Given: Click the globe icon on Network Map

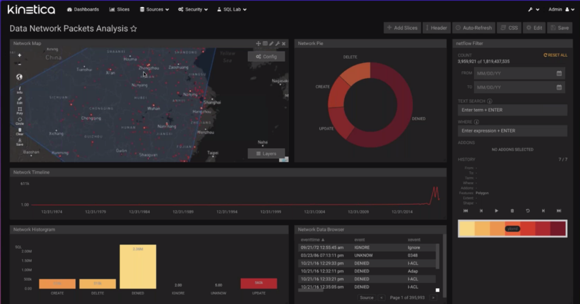Looking at the screenshot, I should (19, 77).
